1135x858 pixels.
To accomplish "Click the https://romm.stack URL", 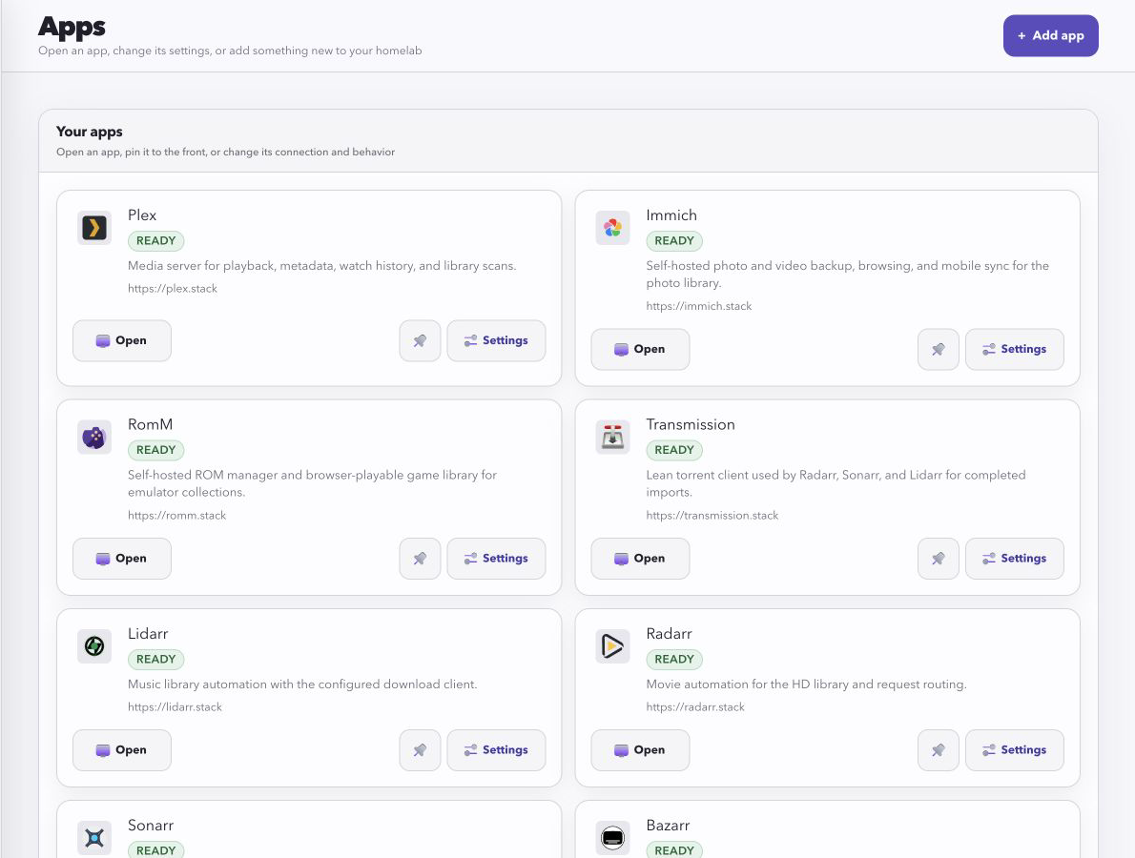I will 176,515.
